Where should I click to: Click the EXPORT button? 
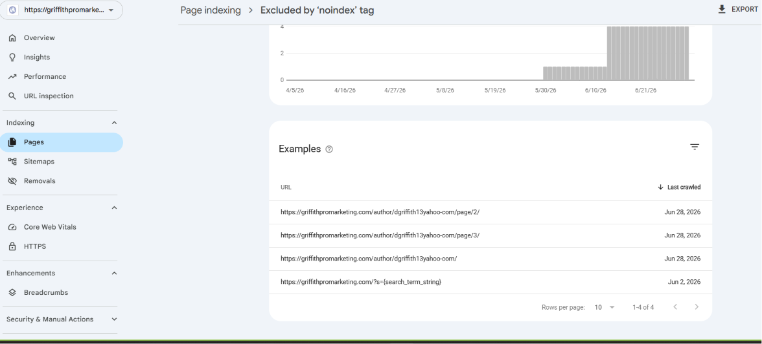click(737, 9)
